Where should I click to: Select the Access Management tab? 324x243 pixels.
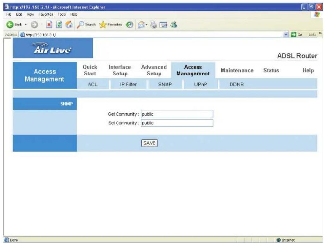[193, 70]
